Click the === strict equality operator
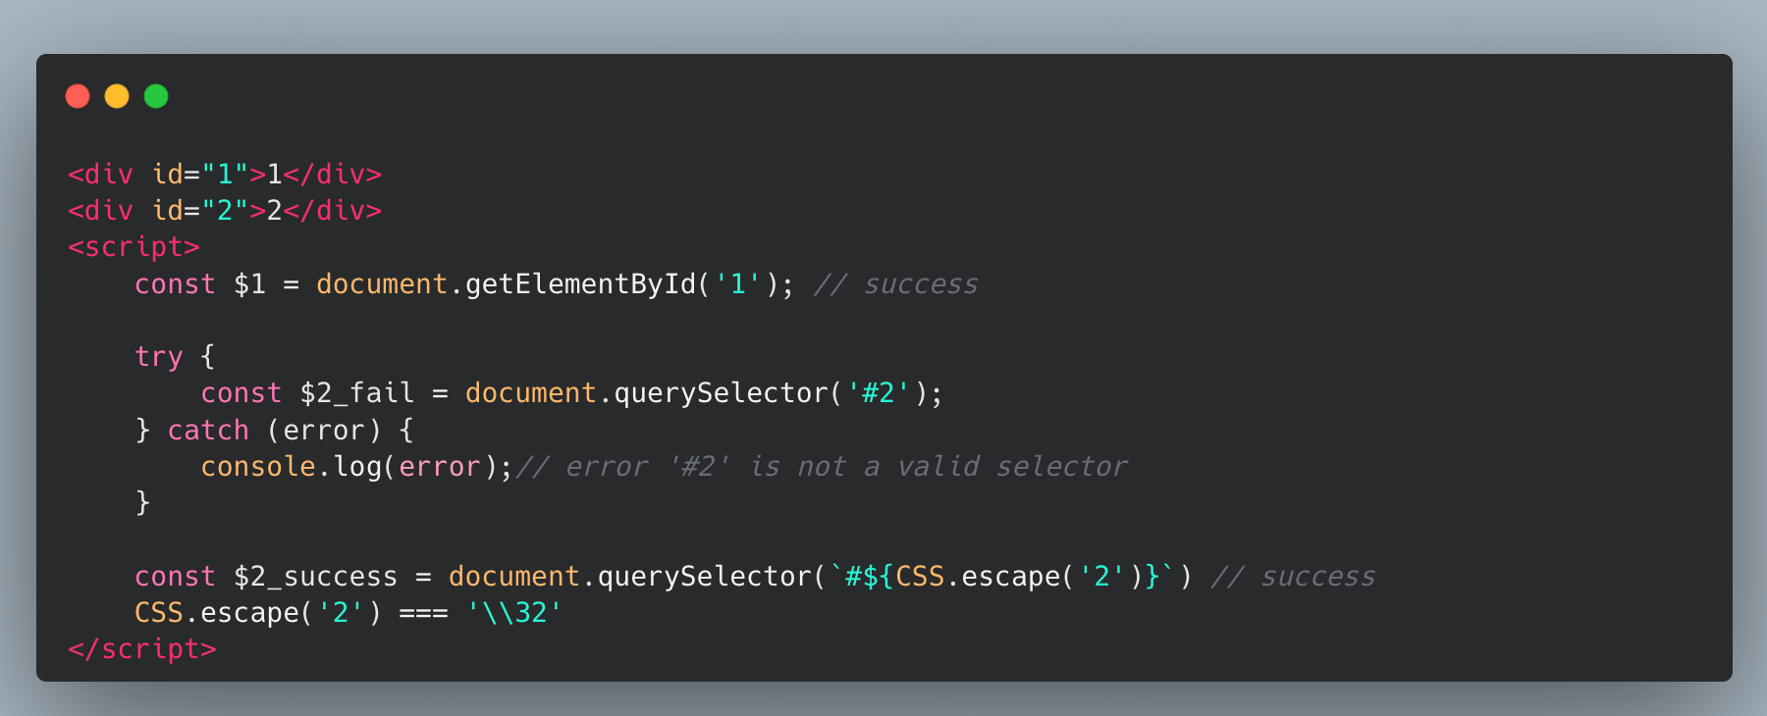Image resolution: width=1767 pixels, height=716 pixels. tap(424, 613)
